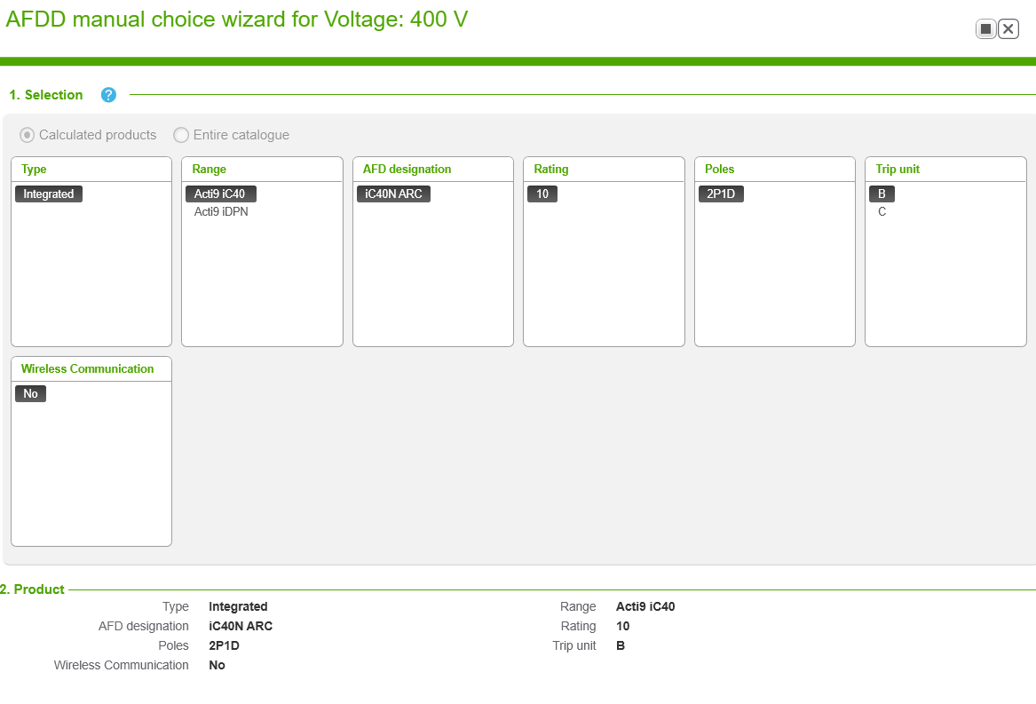The width and height of the screenshot is (1036, 704).
Task: Click product Trip unit value B
Action: (x=621, y=645)
